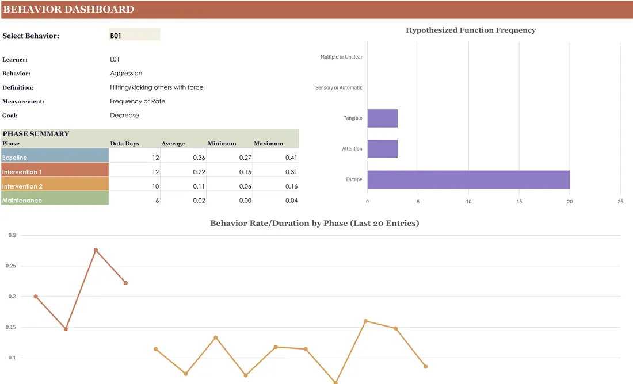Click the Select Behavior label
633x384 pixels.
coord(30,36)
